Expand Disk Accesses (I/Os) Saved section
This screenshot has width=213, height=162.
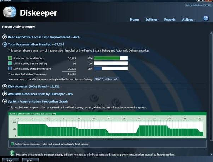(x=5, y=86)
